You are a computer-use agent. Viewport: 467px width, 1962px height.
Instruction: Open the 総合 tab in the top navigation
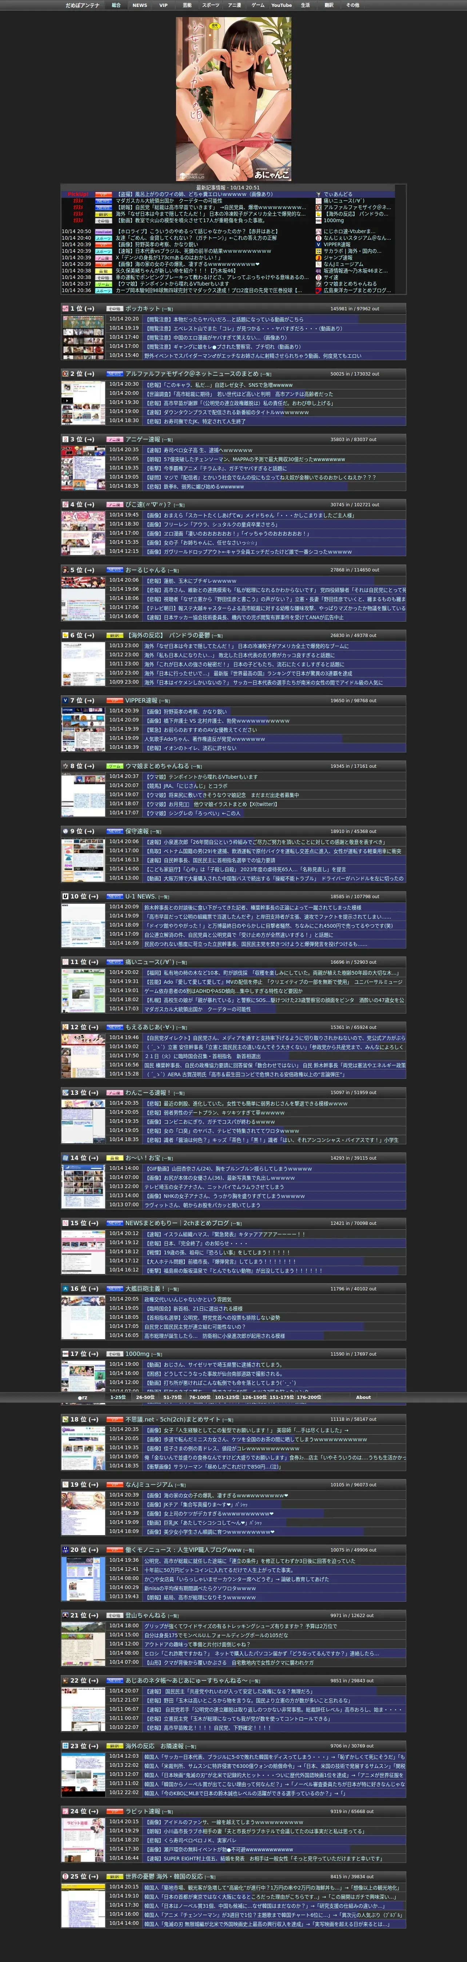[x=116, y=5]
